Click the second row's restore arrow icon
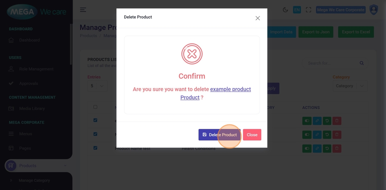 tap(327, 134)
